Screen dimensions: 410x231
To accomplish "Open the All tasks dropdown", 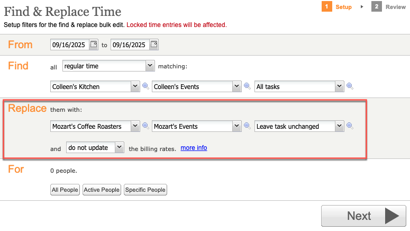I will (x=299, y=86).
